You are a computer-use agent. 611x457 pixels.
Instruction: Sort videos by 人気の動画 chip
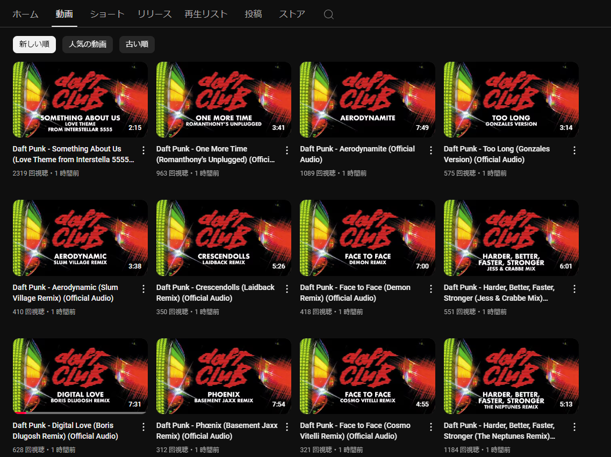pos(88,45)
